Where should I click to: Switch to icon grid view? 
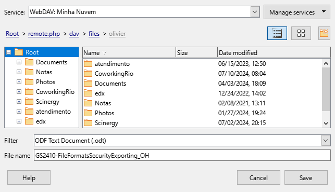(301, 33)
